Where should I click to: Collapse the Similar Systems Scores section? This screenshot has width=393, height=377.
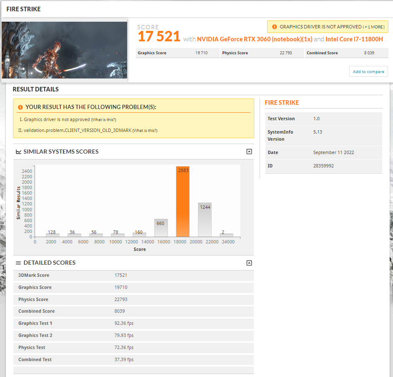click(249, 152)
